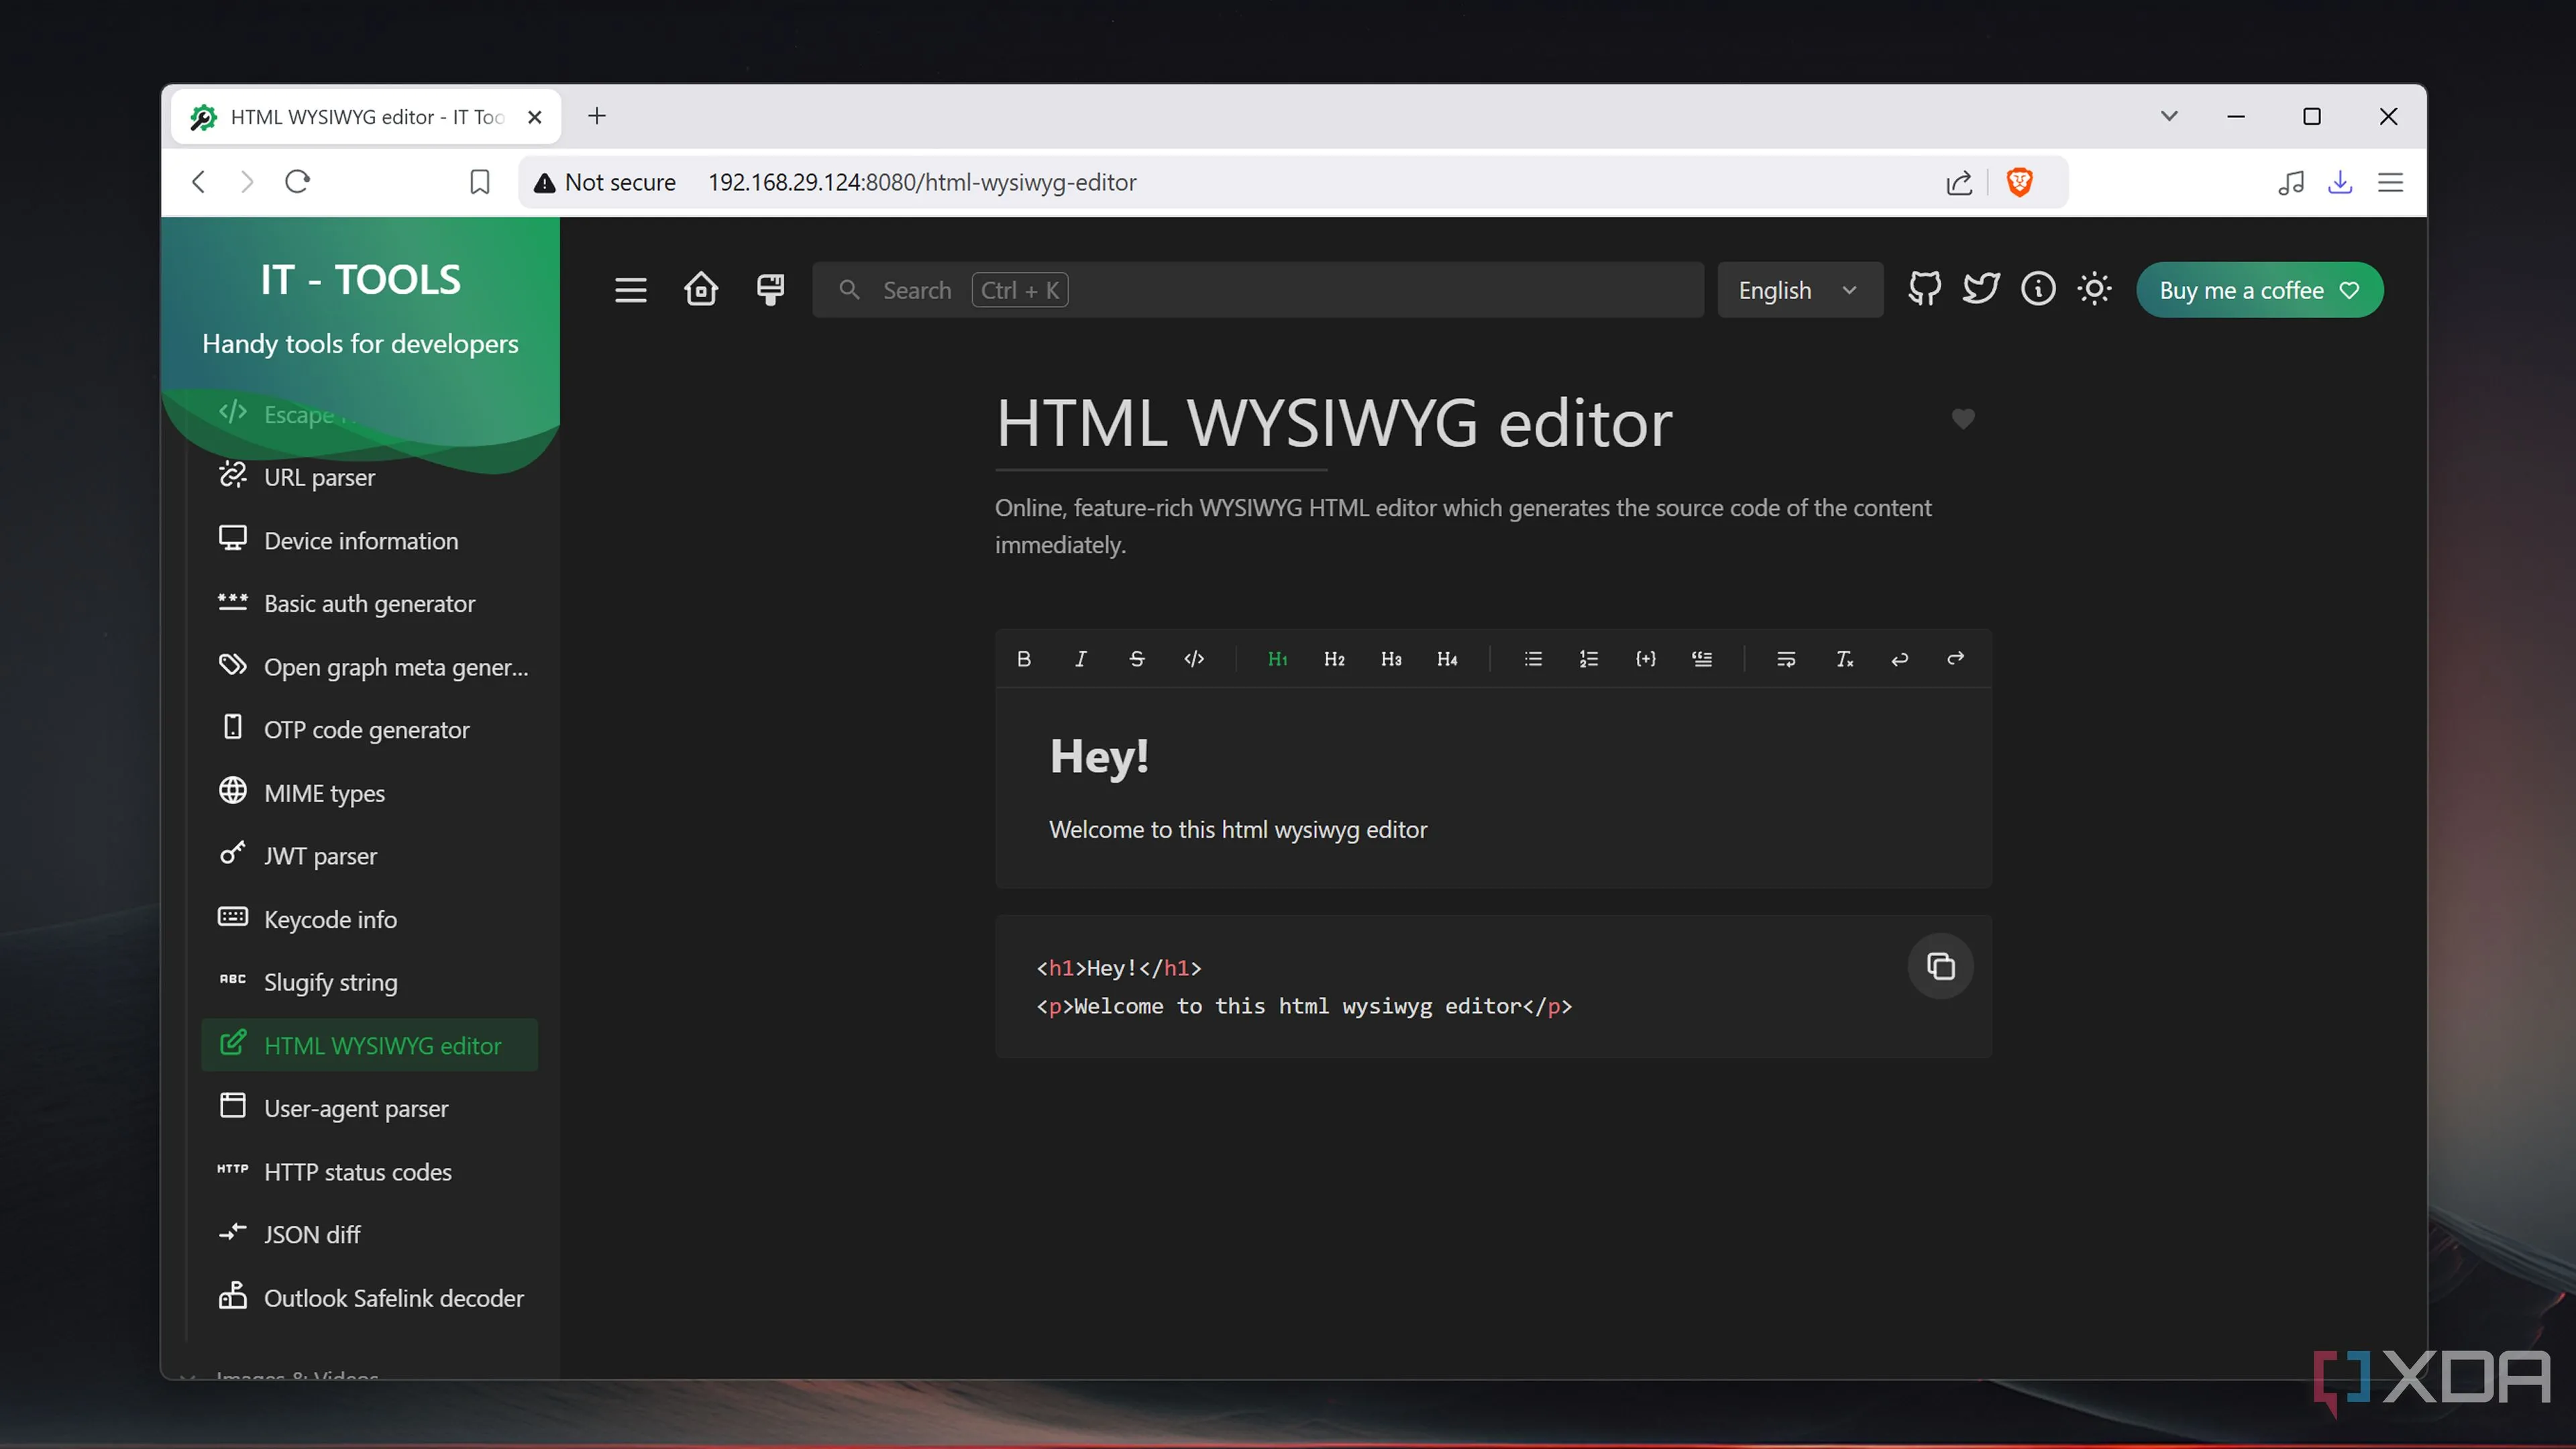Add this tool to favorites with heart
Viewport: 2576px width, 1449px height.
point(1963,419)
